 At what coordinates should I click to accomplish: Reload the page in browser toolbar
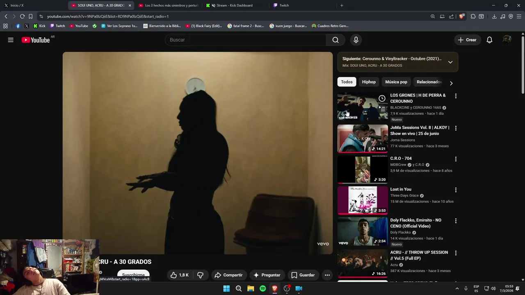pyautogui.click(x=22, y=16)
